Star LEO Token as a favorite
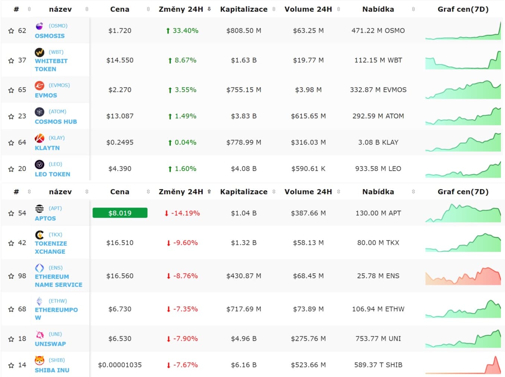This screenshot has height=377, width=505. [11, 169]
